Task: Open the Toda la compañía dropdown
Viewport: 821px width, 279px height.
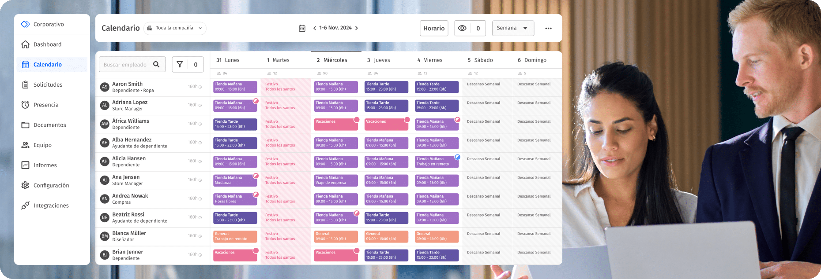Action: tap(175, 28)
